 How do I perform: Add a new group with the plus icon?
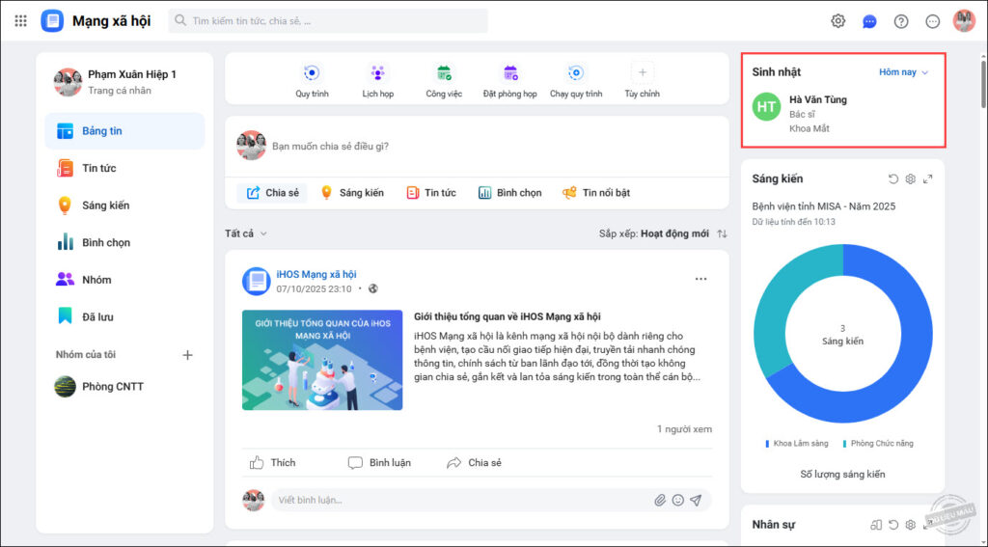pos(187,355)
